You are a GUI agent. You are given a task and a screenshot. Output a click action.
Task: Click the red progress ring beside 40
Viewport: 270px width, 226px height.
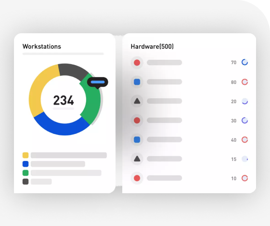tap(244, 140)
